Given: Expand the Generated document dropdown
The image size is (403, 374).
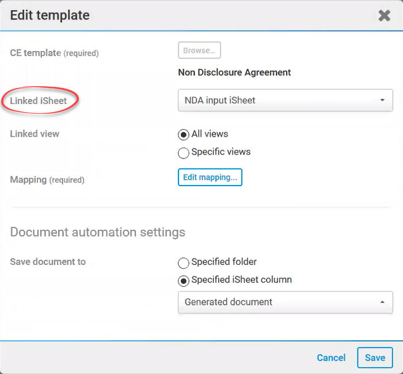Looking at the screenshot, I should tap(285, 302).
